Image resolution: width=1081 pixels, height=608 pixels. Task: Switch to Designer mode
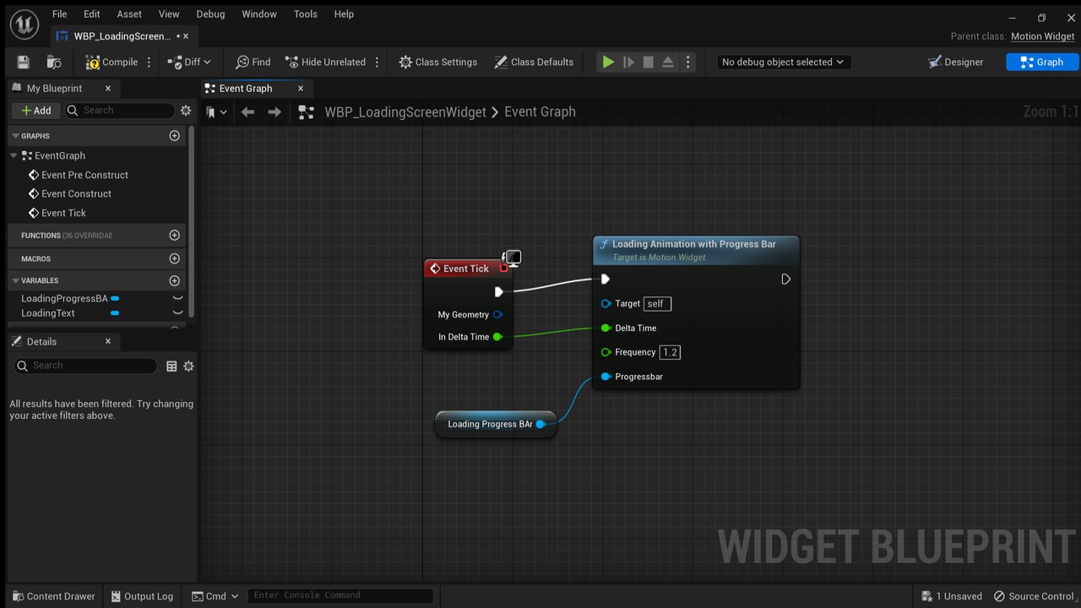click(956, 62)
